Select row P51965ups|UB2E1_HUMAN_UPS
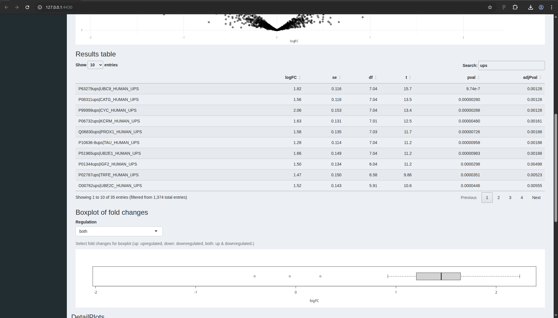558x318 pixels. pyautogui.click(x=310, y=153)
